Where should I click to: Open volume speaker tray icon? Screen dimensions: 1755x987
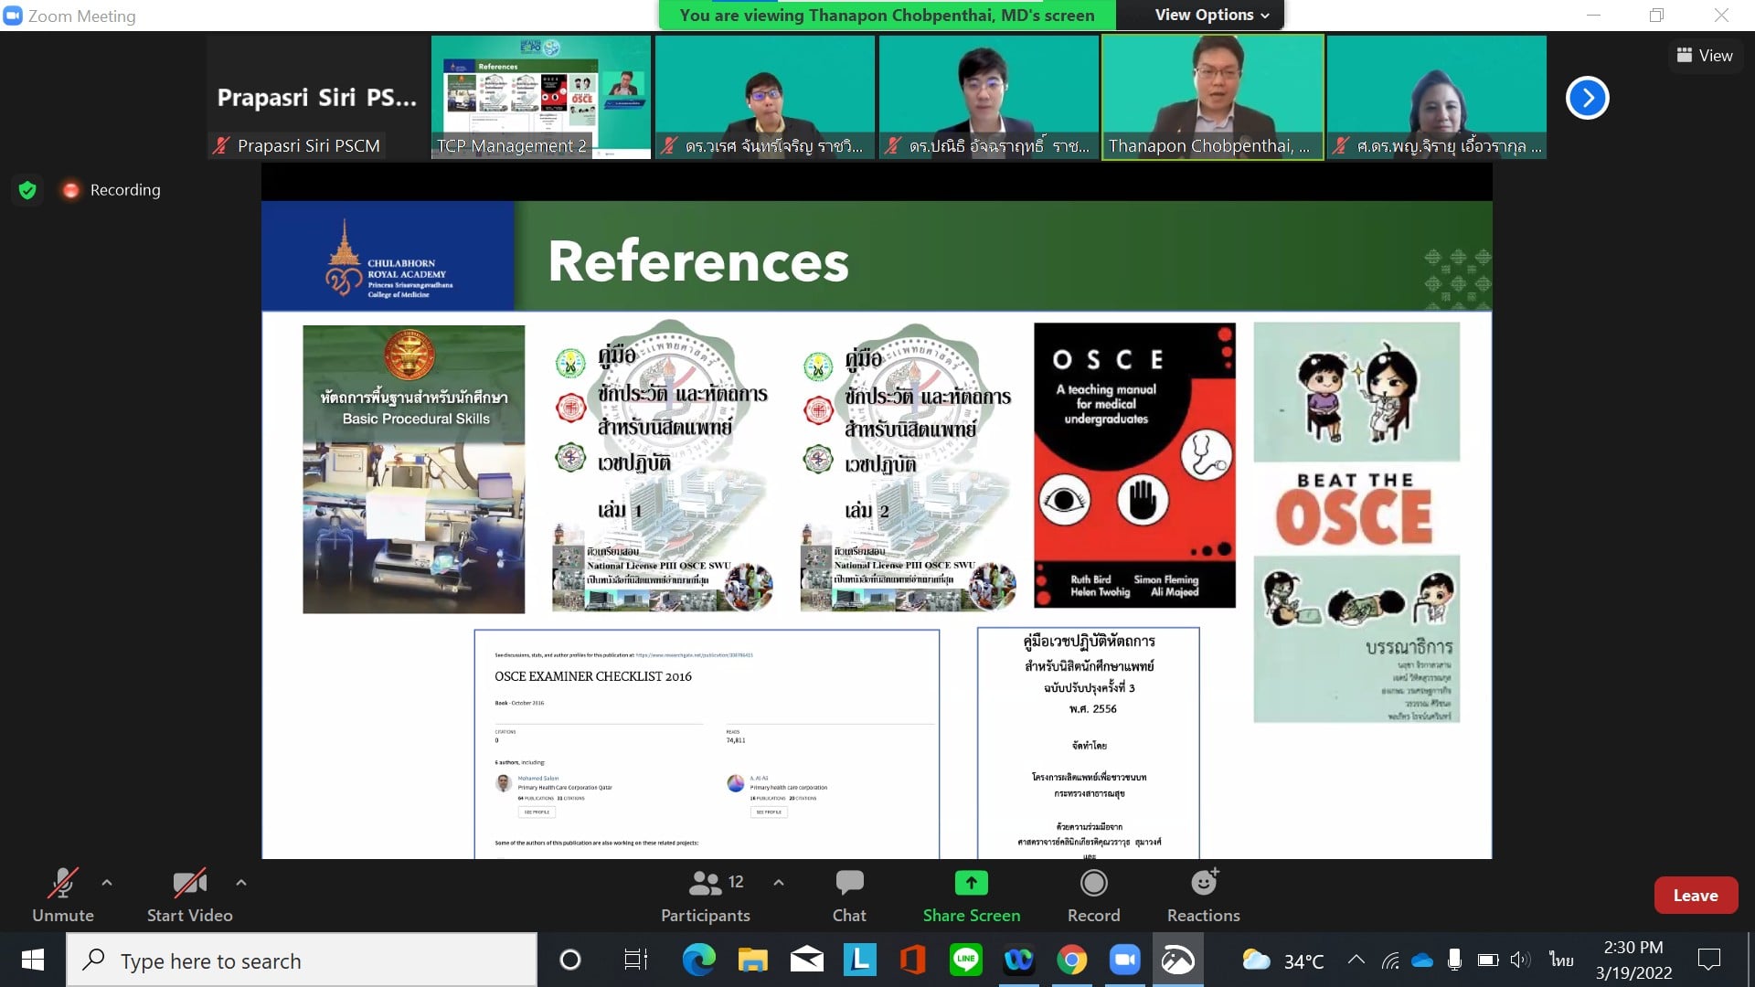click(x=1519, y=960)
